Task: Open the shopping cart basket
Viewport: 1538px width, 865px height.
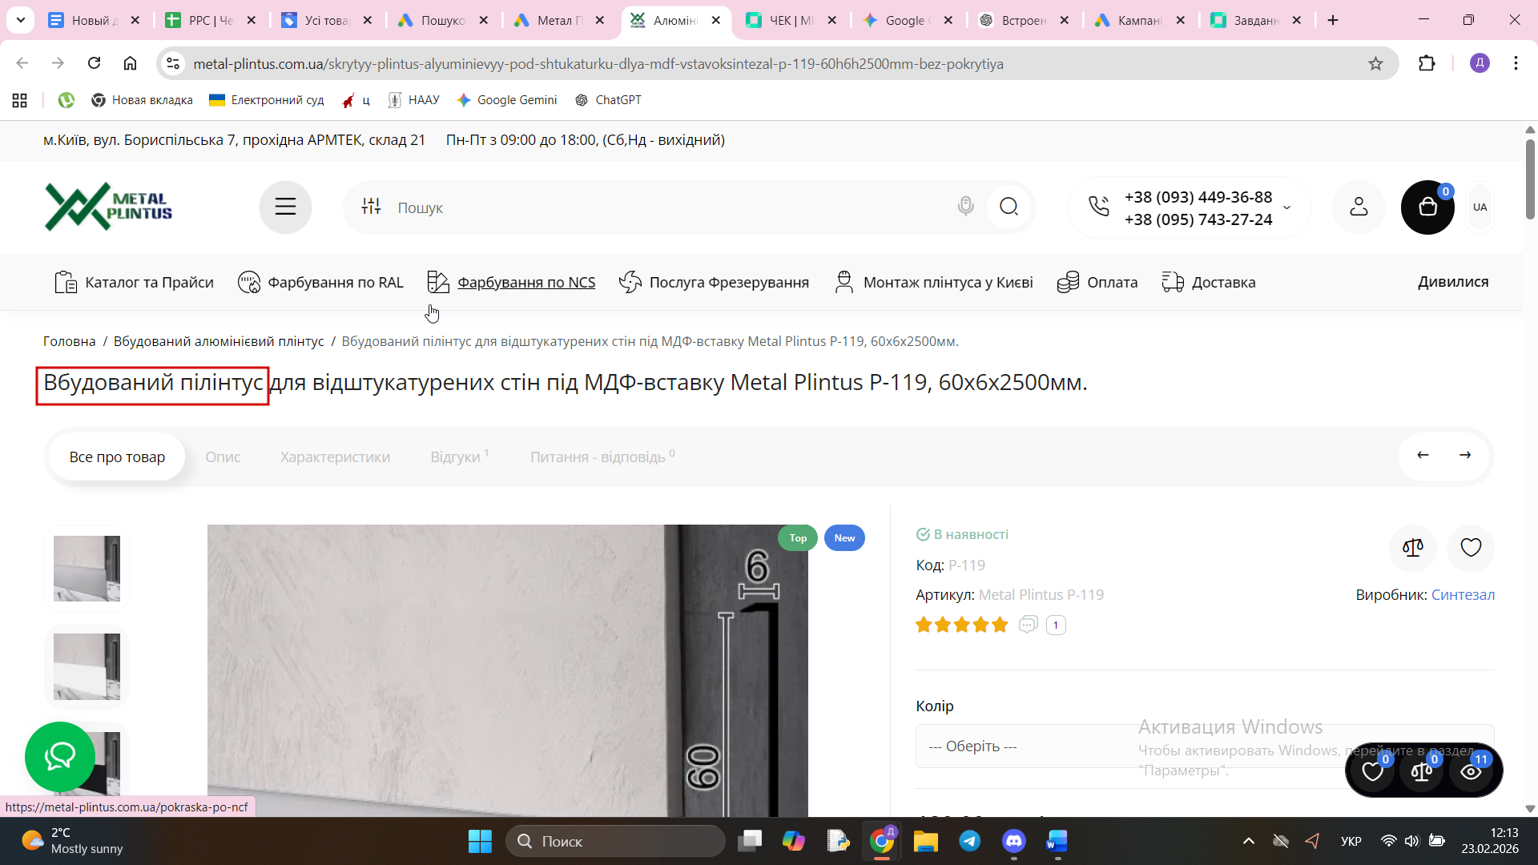Action: coord(1427,207)
